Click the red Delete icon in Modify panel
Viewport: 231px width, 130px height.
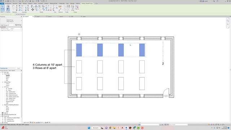(x=51, y=10)
